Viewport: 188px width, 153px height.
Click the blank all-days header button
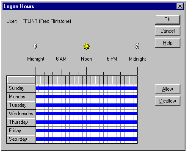click(x=21, y=80)
